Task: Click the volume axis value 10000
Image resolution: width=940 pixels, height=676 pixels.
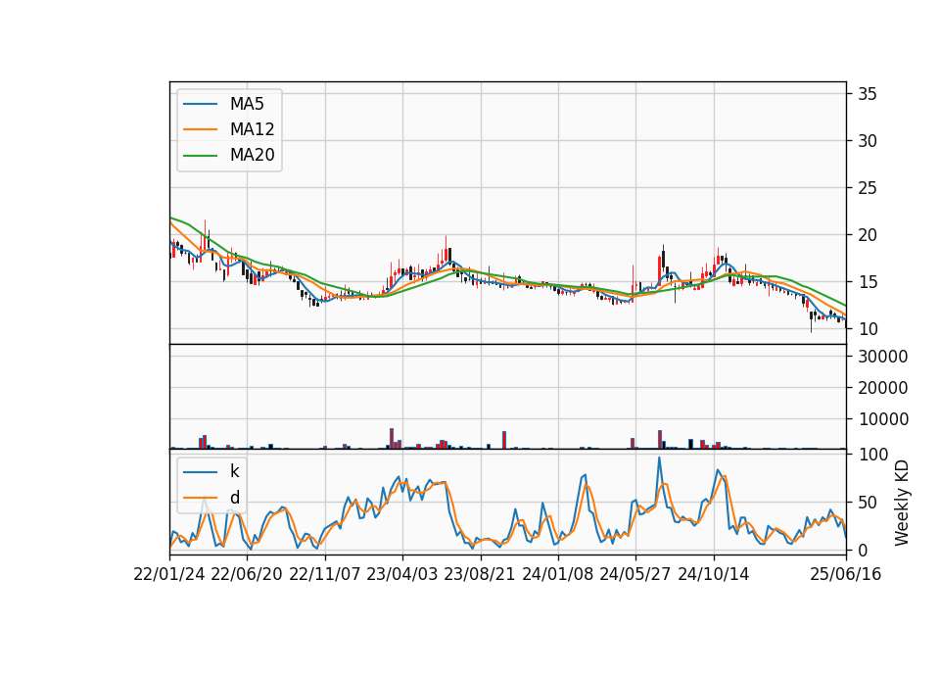Action: pyautogui.click(x=883, y=419)
